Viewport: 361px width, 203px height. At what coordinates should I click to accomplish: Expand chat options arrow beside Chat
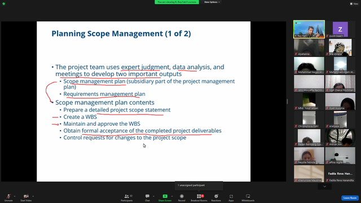(153, 196)
